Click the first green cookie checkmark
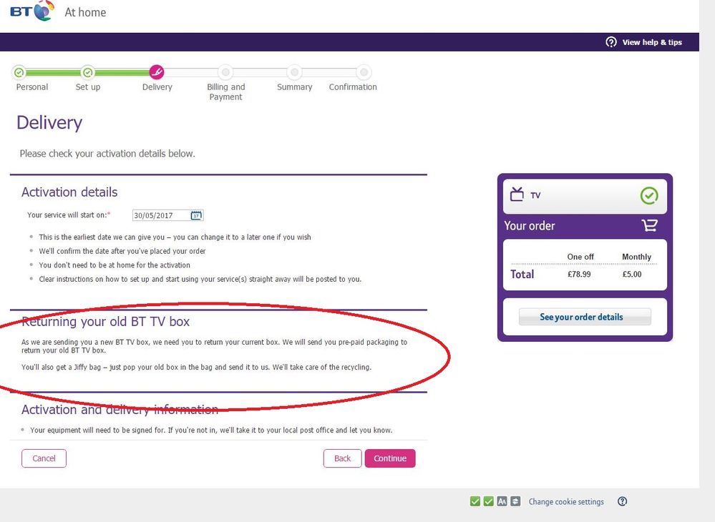 [x=475, y=501]
